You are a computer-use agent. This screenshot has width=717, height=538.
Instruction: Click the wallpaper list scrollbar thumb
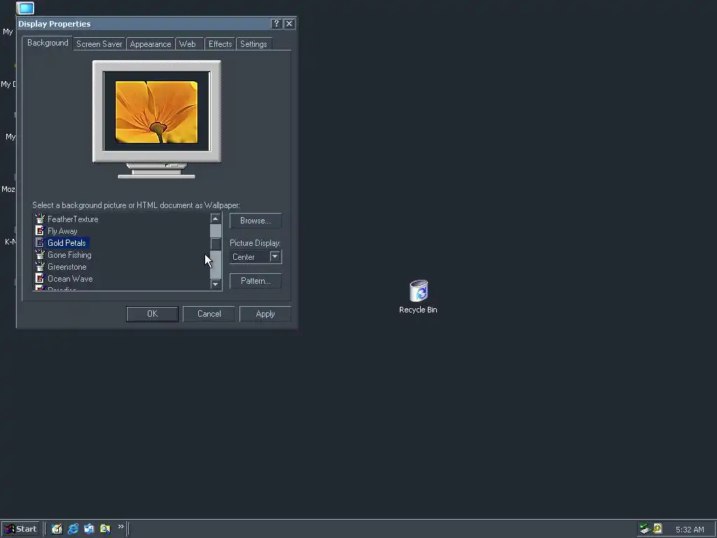coord(216,243)
